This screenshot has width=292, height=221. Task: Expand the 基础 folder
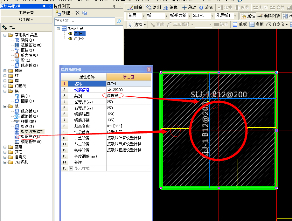[x=5, y=147]
